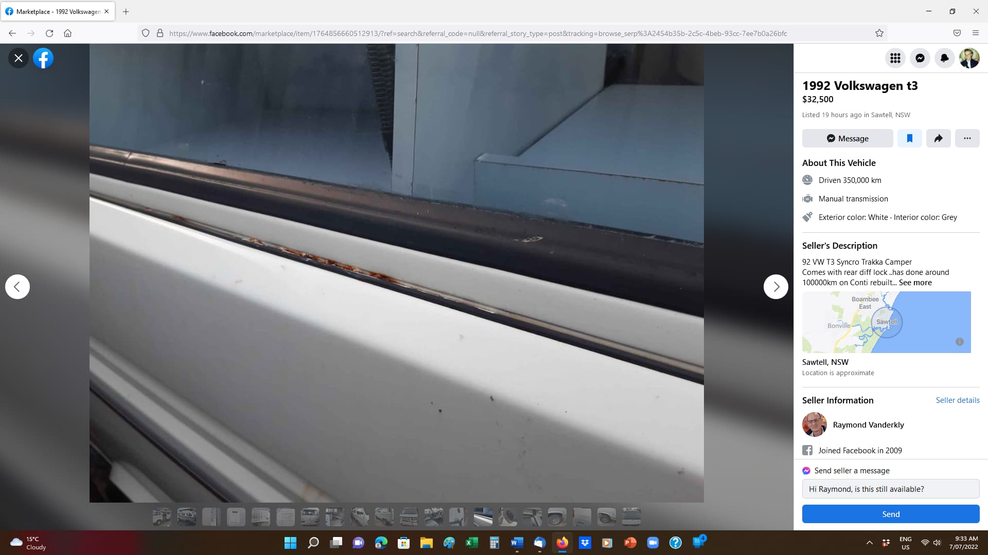Select the first photo thumbnail
The height and width of the screenshot is (555, 988).
pos(162,516)
